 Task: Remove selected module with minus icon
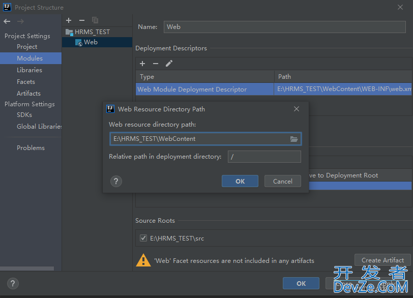coord(82,20)
